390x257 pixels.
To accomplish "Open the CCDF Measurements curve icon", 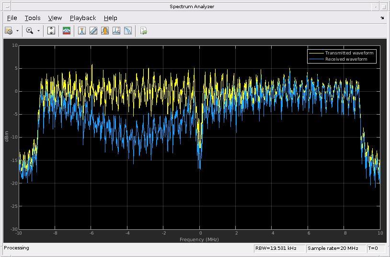I will pos(128,31).
